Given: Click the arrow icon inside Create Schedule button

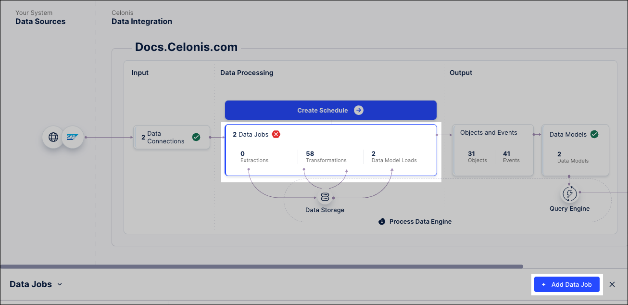Looking at the screenshot, I should (358, 110).
